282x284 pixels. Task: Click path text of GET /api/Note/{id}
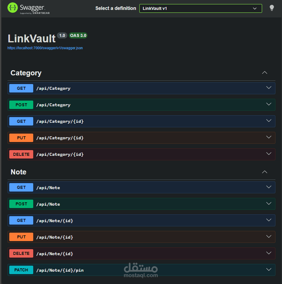[55, 221]
